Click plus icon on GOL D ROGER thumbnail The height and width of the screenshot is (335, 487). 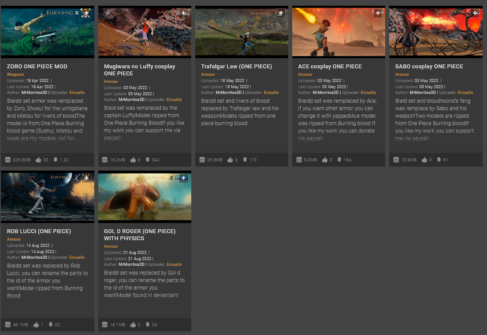click(x=183, y=178)
